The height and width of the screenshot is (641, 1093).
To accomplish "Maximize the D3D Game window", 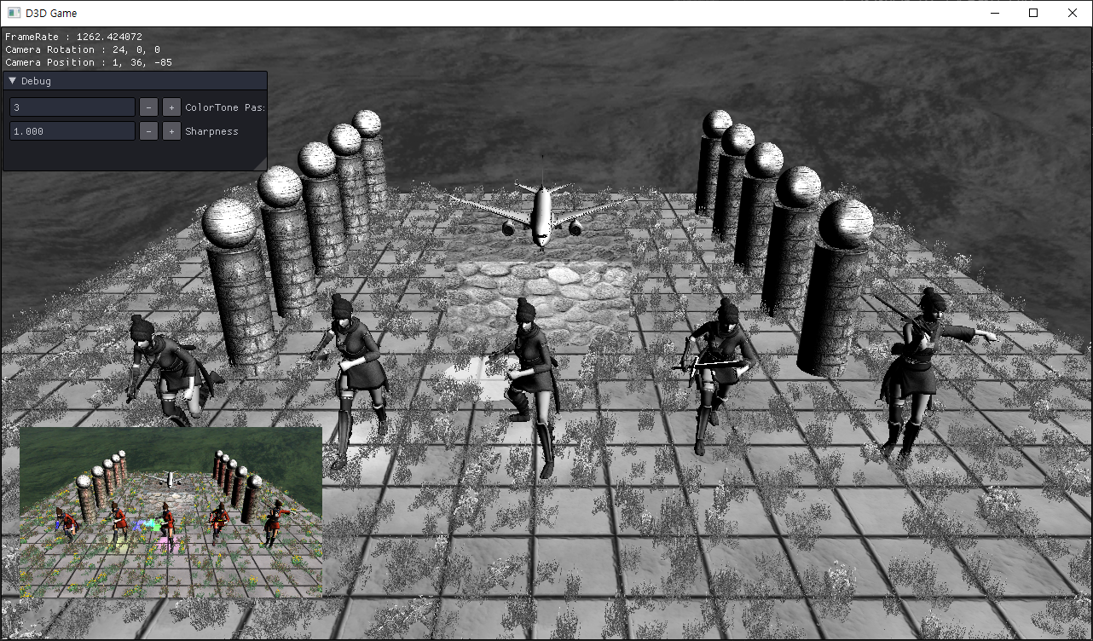I will pos(1033,13).
